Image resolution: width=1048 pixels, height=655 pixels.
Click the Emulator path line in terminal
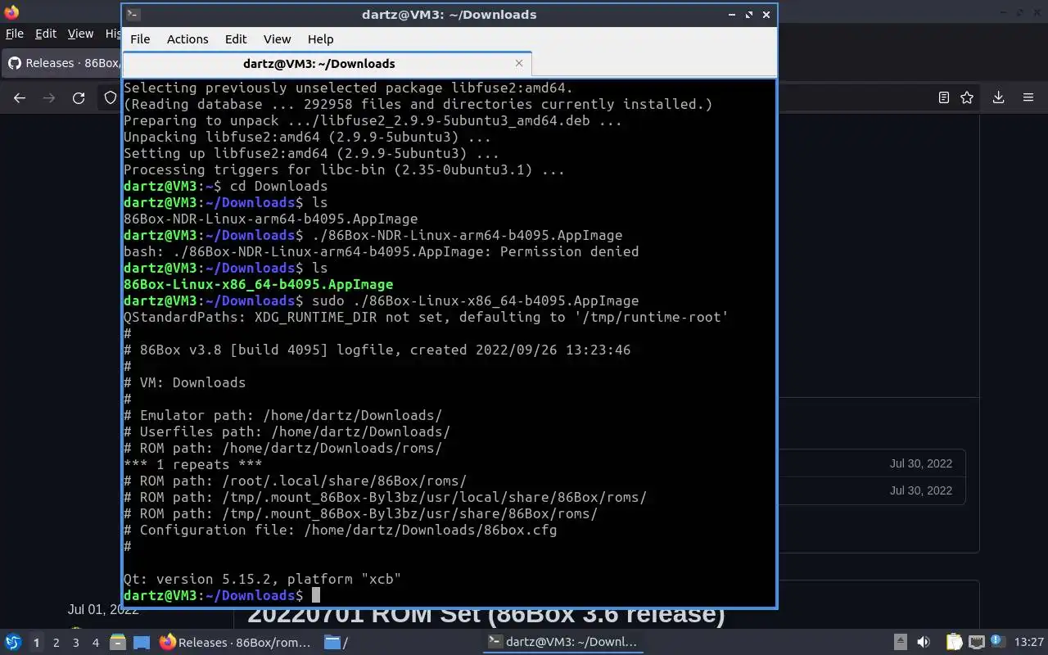coord(282,415)
